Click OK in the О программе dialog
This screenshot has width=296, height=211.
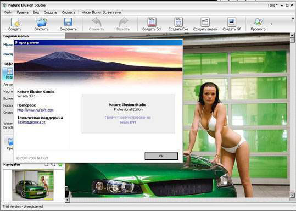point(161,156)
